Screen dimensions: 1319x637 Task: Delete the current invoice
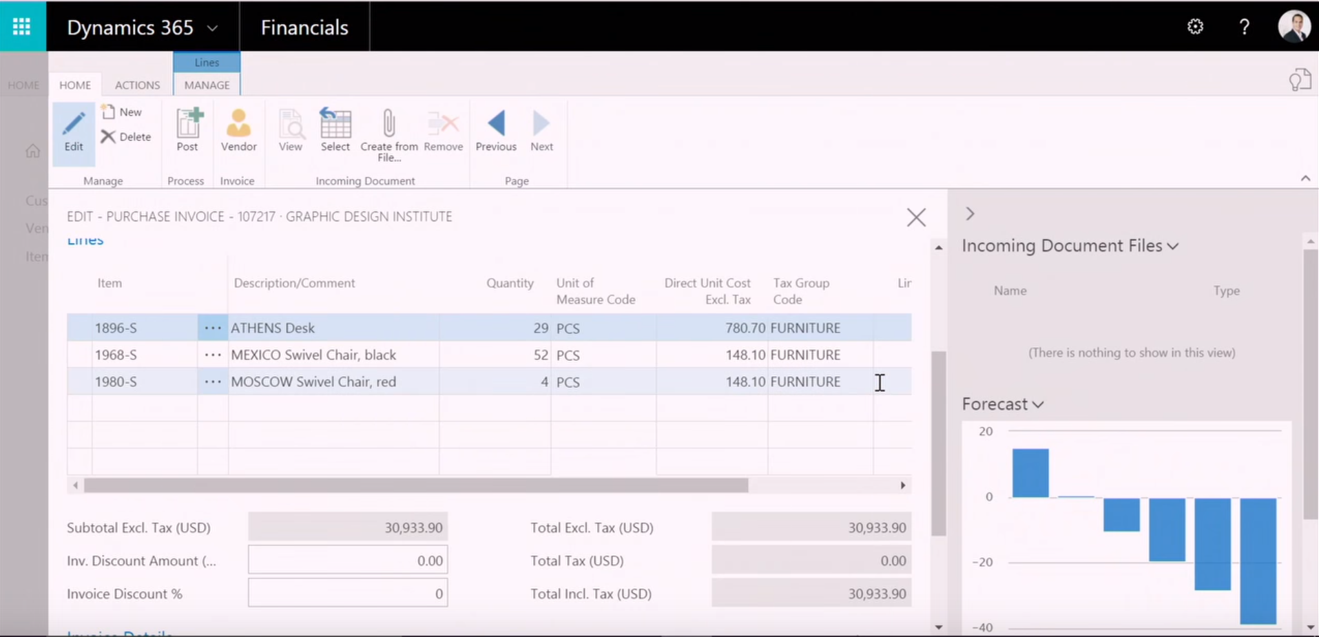pos(126,136)
